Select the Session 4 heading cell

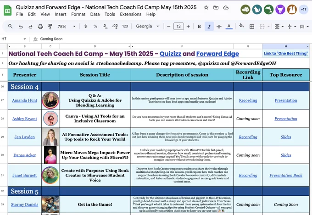(x=24, y=87)
